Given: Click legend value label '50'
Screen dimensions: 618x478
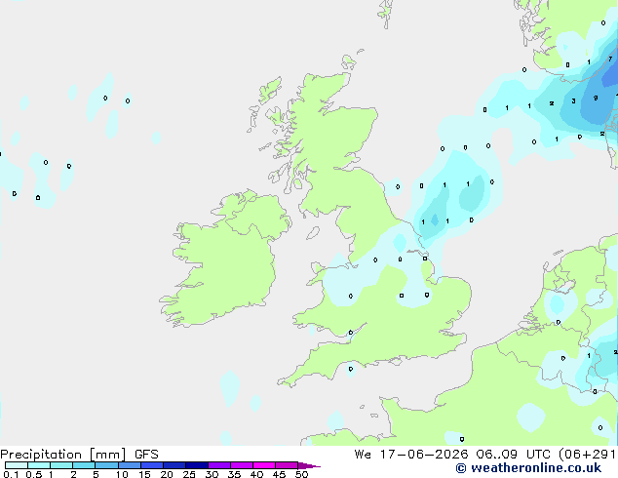Looking at the screenshot, I should [x=301, y=474].
